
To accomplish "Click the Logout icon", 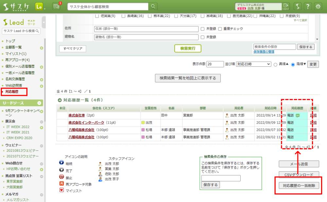I will tap(286, 7).
